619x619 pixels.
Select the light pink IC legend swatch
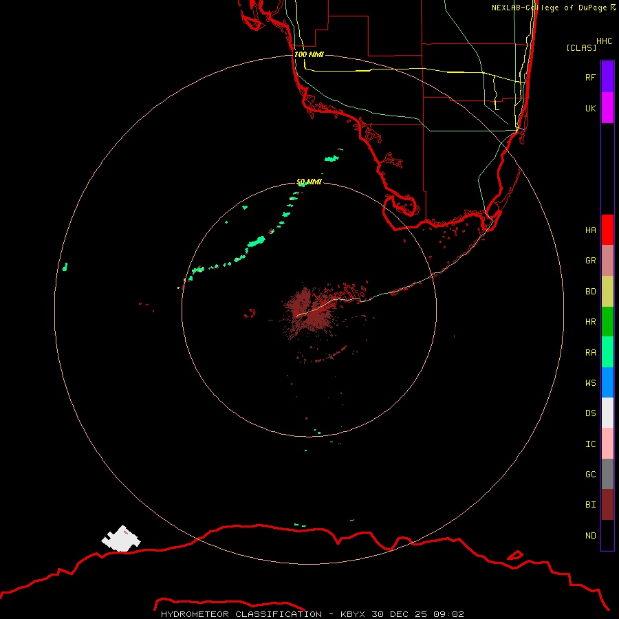[607, 444]
